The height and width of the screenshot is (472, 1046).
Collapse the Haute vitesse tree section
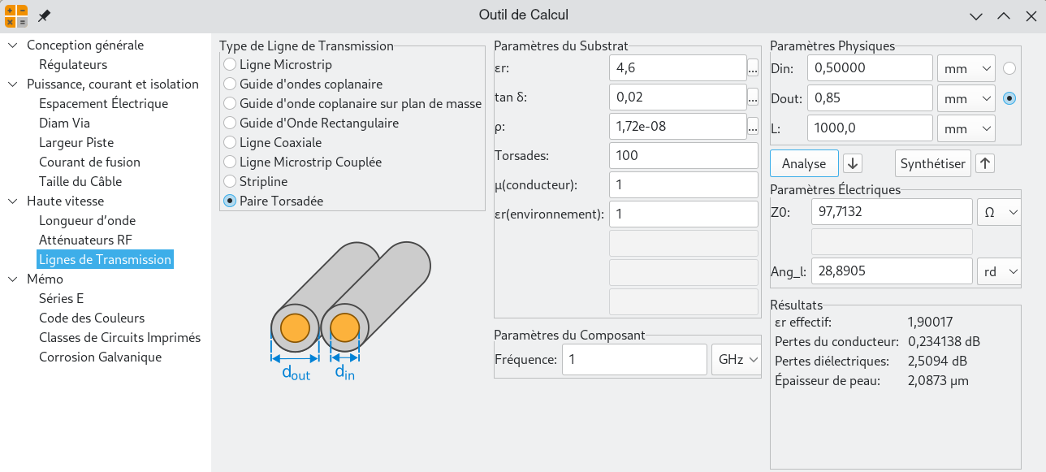(12, 201)
